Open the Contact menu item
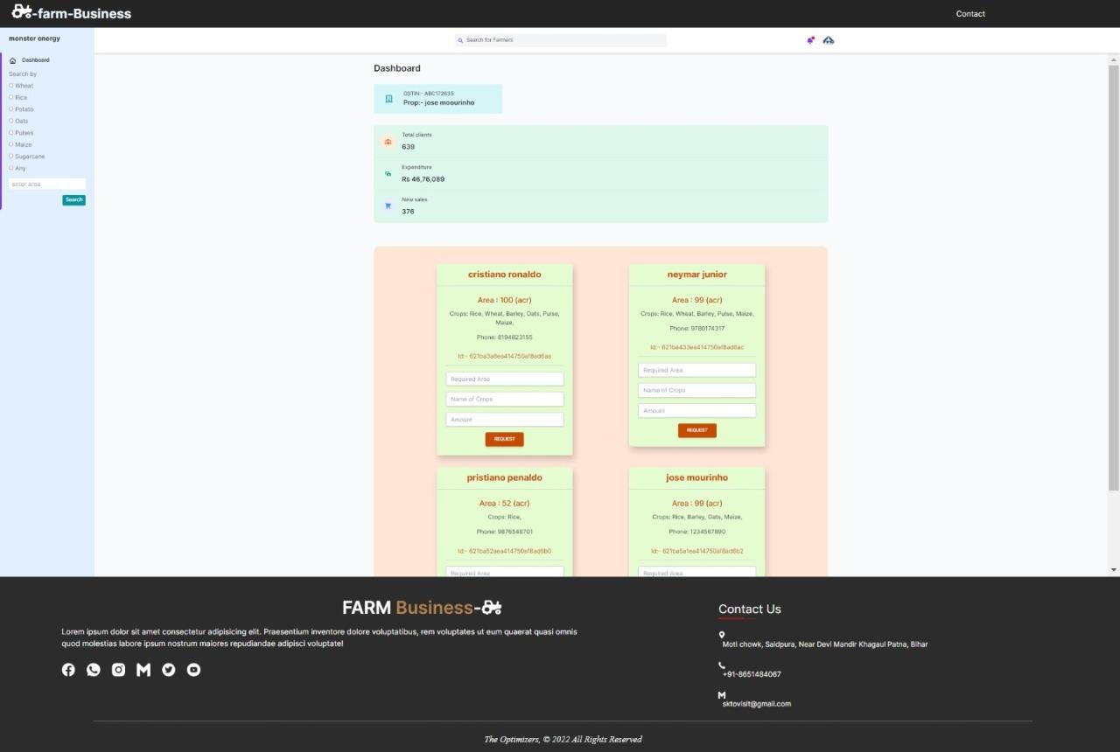Viewport: 1120px width, 752px height. click(970, 14)
